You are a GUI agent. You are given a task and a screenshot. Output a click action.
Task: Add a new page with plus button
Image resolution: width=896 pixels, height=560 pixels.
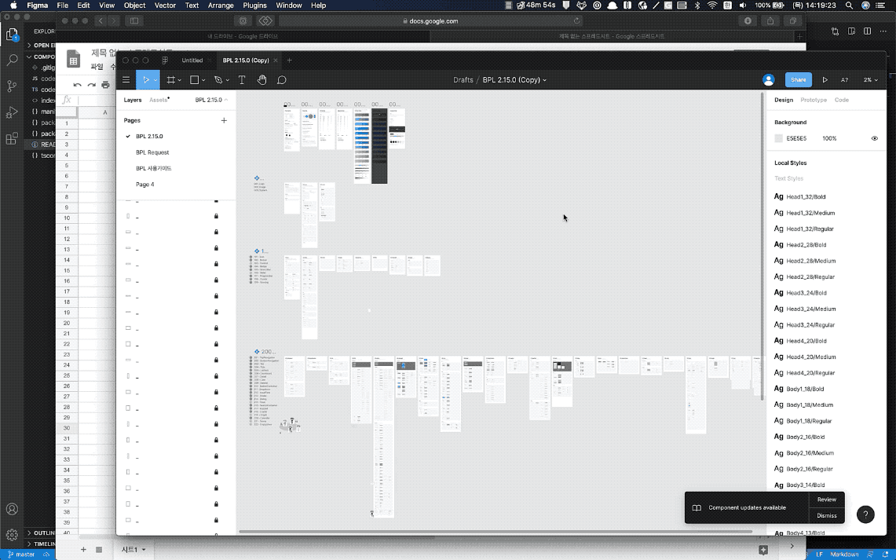click(x=224, y=121)
